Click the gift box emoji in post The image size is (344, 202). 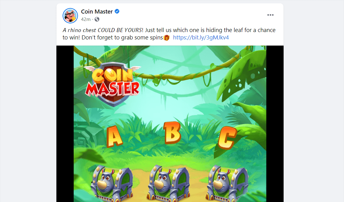(166, 38)
